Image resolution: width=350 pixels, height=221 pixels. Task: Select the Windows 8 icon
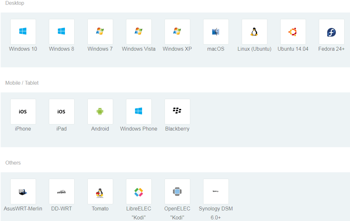coord(62,32)
